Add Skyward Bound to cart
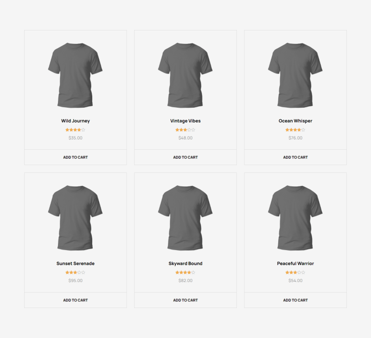 click(185, 300)
